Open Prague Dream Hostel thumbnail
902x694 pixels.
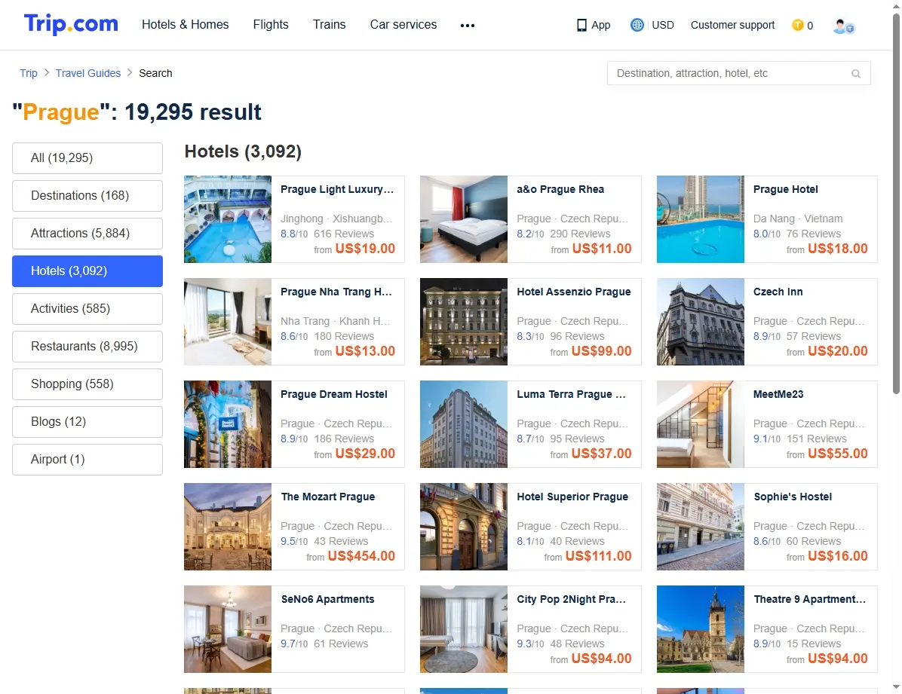pos(228,423)
